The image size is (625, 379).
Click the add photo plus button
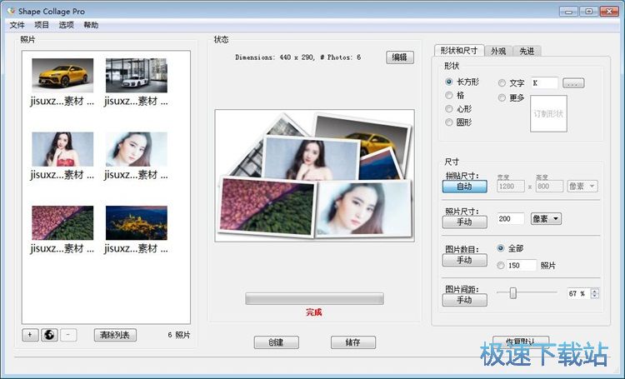30,335
